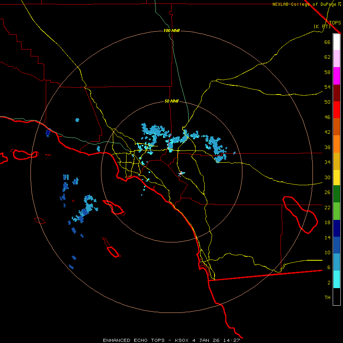Click the magenta legend swatch

pos(337,76)
